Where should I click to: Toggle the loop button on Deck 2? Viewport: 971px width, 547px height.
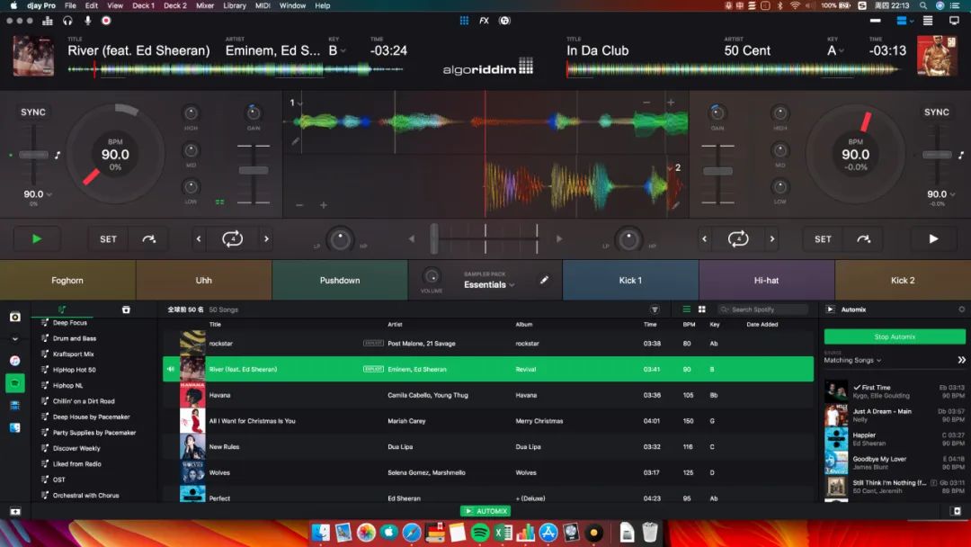(738, 239)
